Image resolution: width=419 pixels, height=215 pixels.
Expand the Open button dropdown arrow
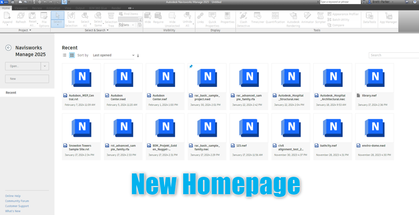[45, 66]
